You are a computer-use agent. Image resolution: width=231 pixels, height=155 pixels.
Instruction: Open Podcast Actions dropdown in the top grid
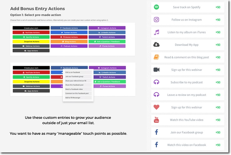point(69,46)
